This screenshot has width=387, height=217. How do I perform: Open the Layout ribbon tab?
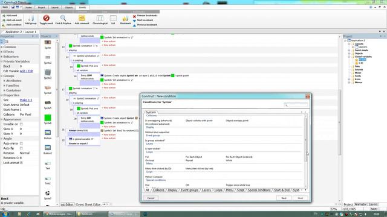point(55,7)
